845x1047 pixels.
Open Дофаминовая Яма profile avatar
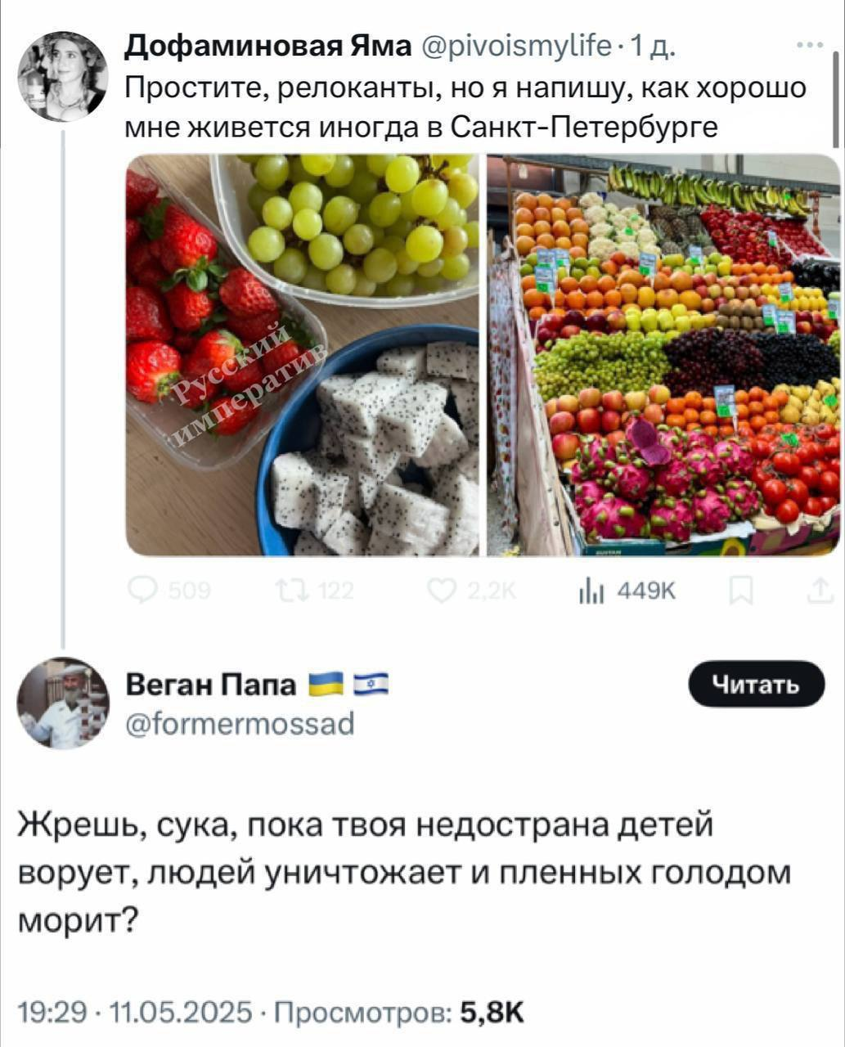pyautogui.click(x=63, y=76)
